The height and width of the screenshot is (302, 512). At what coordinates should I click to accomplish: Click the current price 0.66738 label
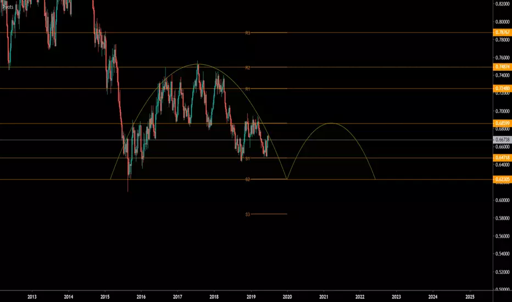pos(502,139)
